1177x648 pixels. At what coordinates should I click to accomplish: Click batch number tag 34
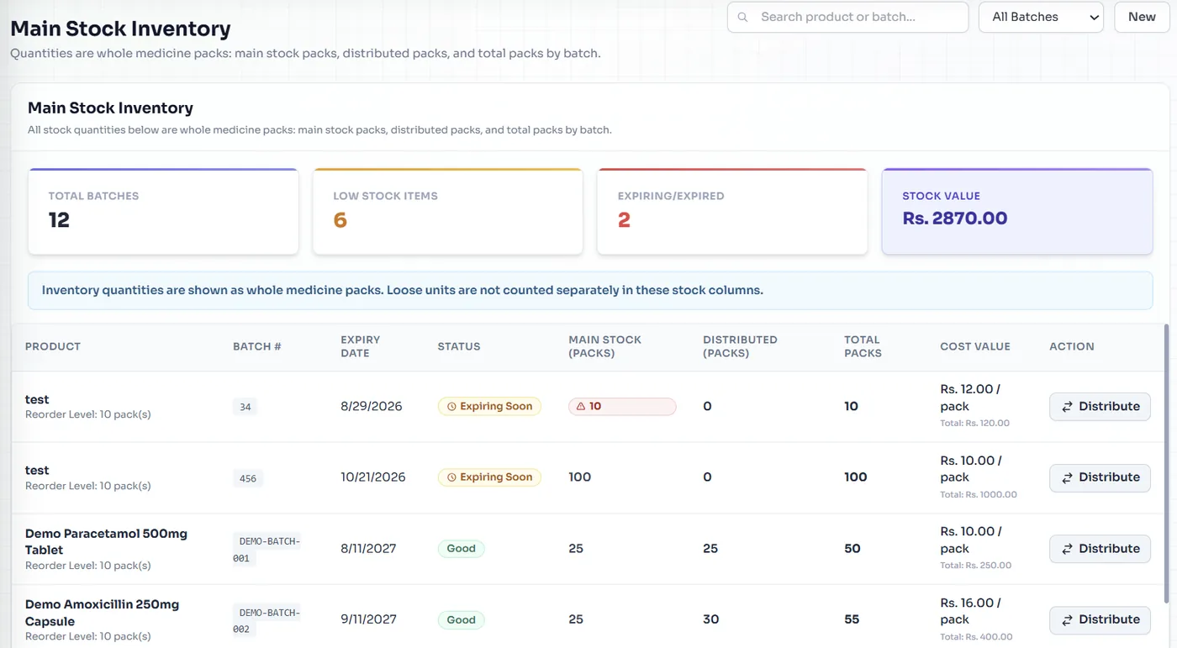(245, 407)
